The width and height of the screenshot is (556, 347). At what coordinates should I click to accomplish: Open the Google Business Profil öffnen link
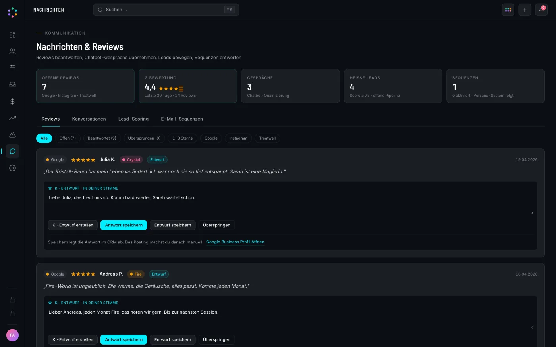(235, 242)
